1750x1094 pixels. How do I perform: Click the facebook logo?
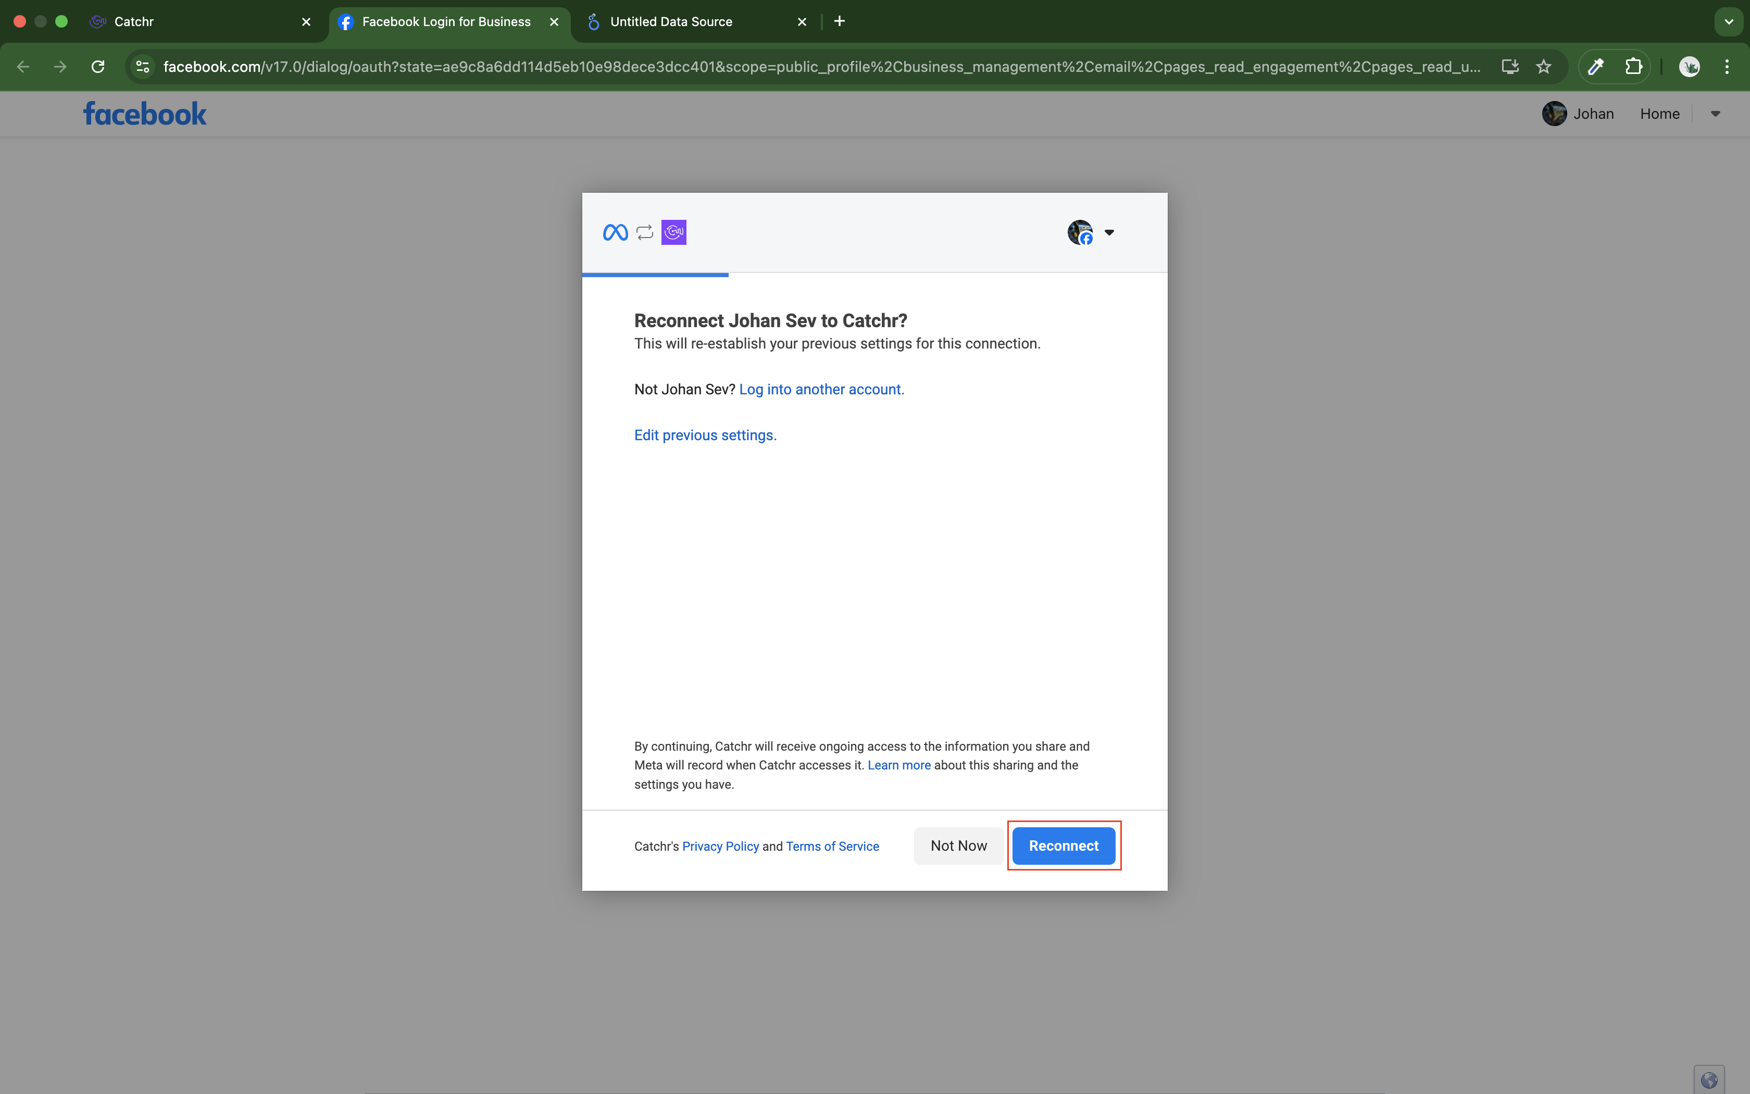(145, 114)
